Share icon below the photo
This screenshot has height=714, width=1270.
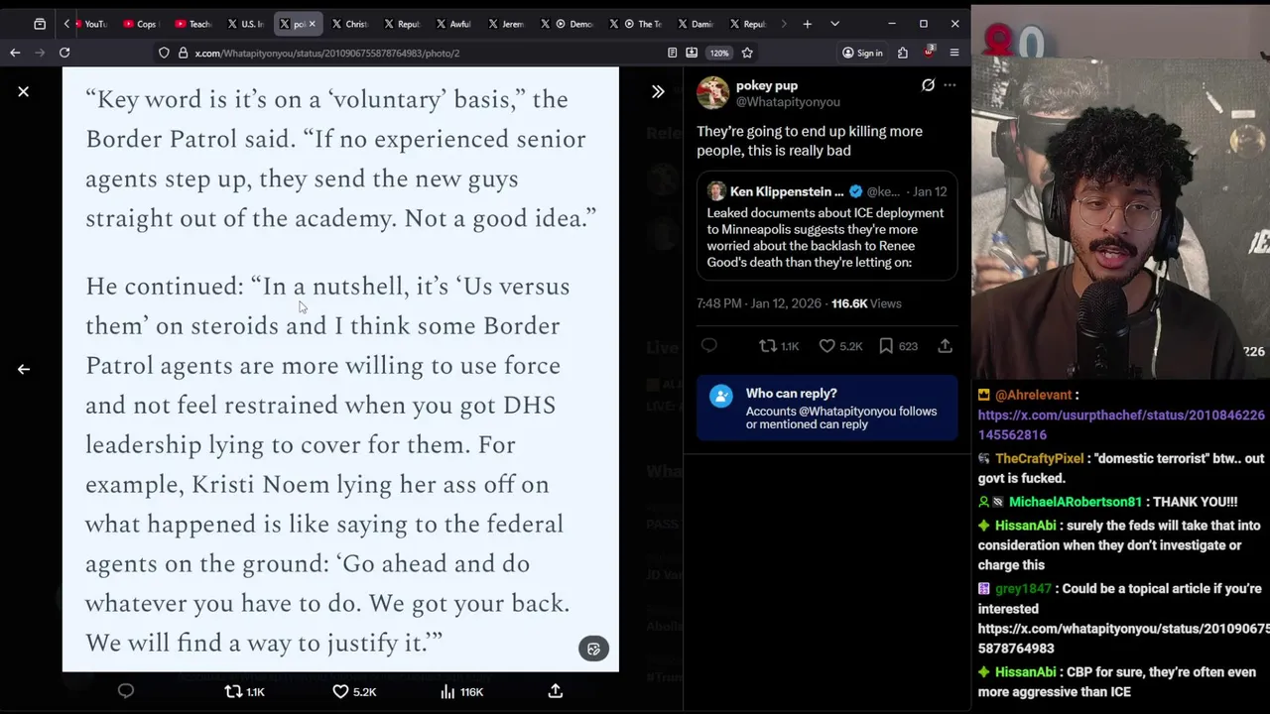[x=556, y=691]
